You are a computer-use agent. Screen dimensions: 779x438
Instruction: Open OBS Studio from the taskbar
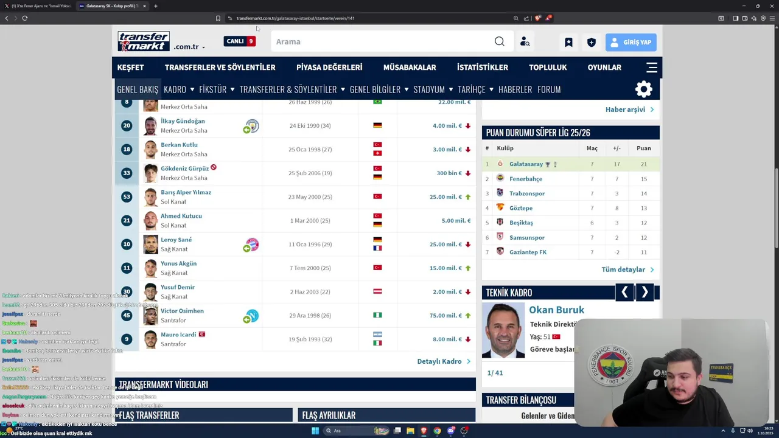pos(464,431)
